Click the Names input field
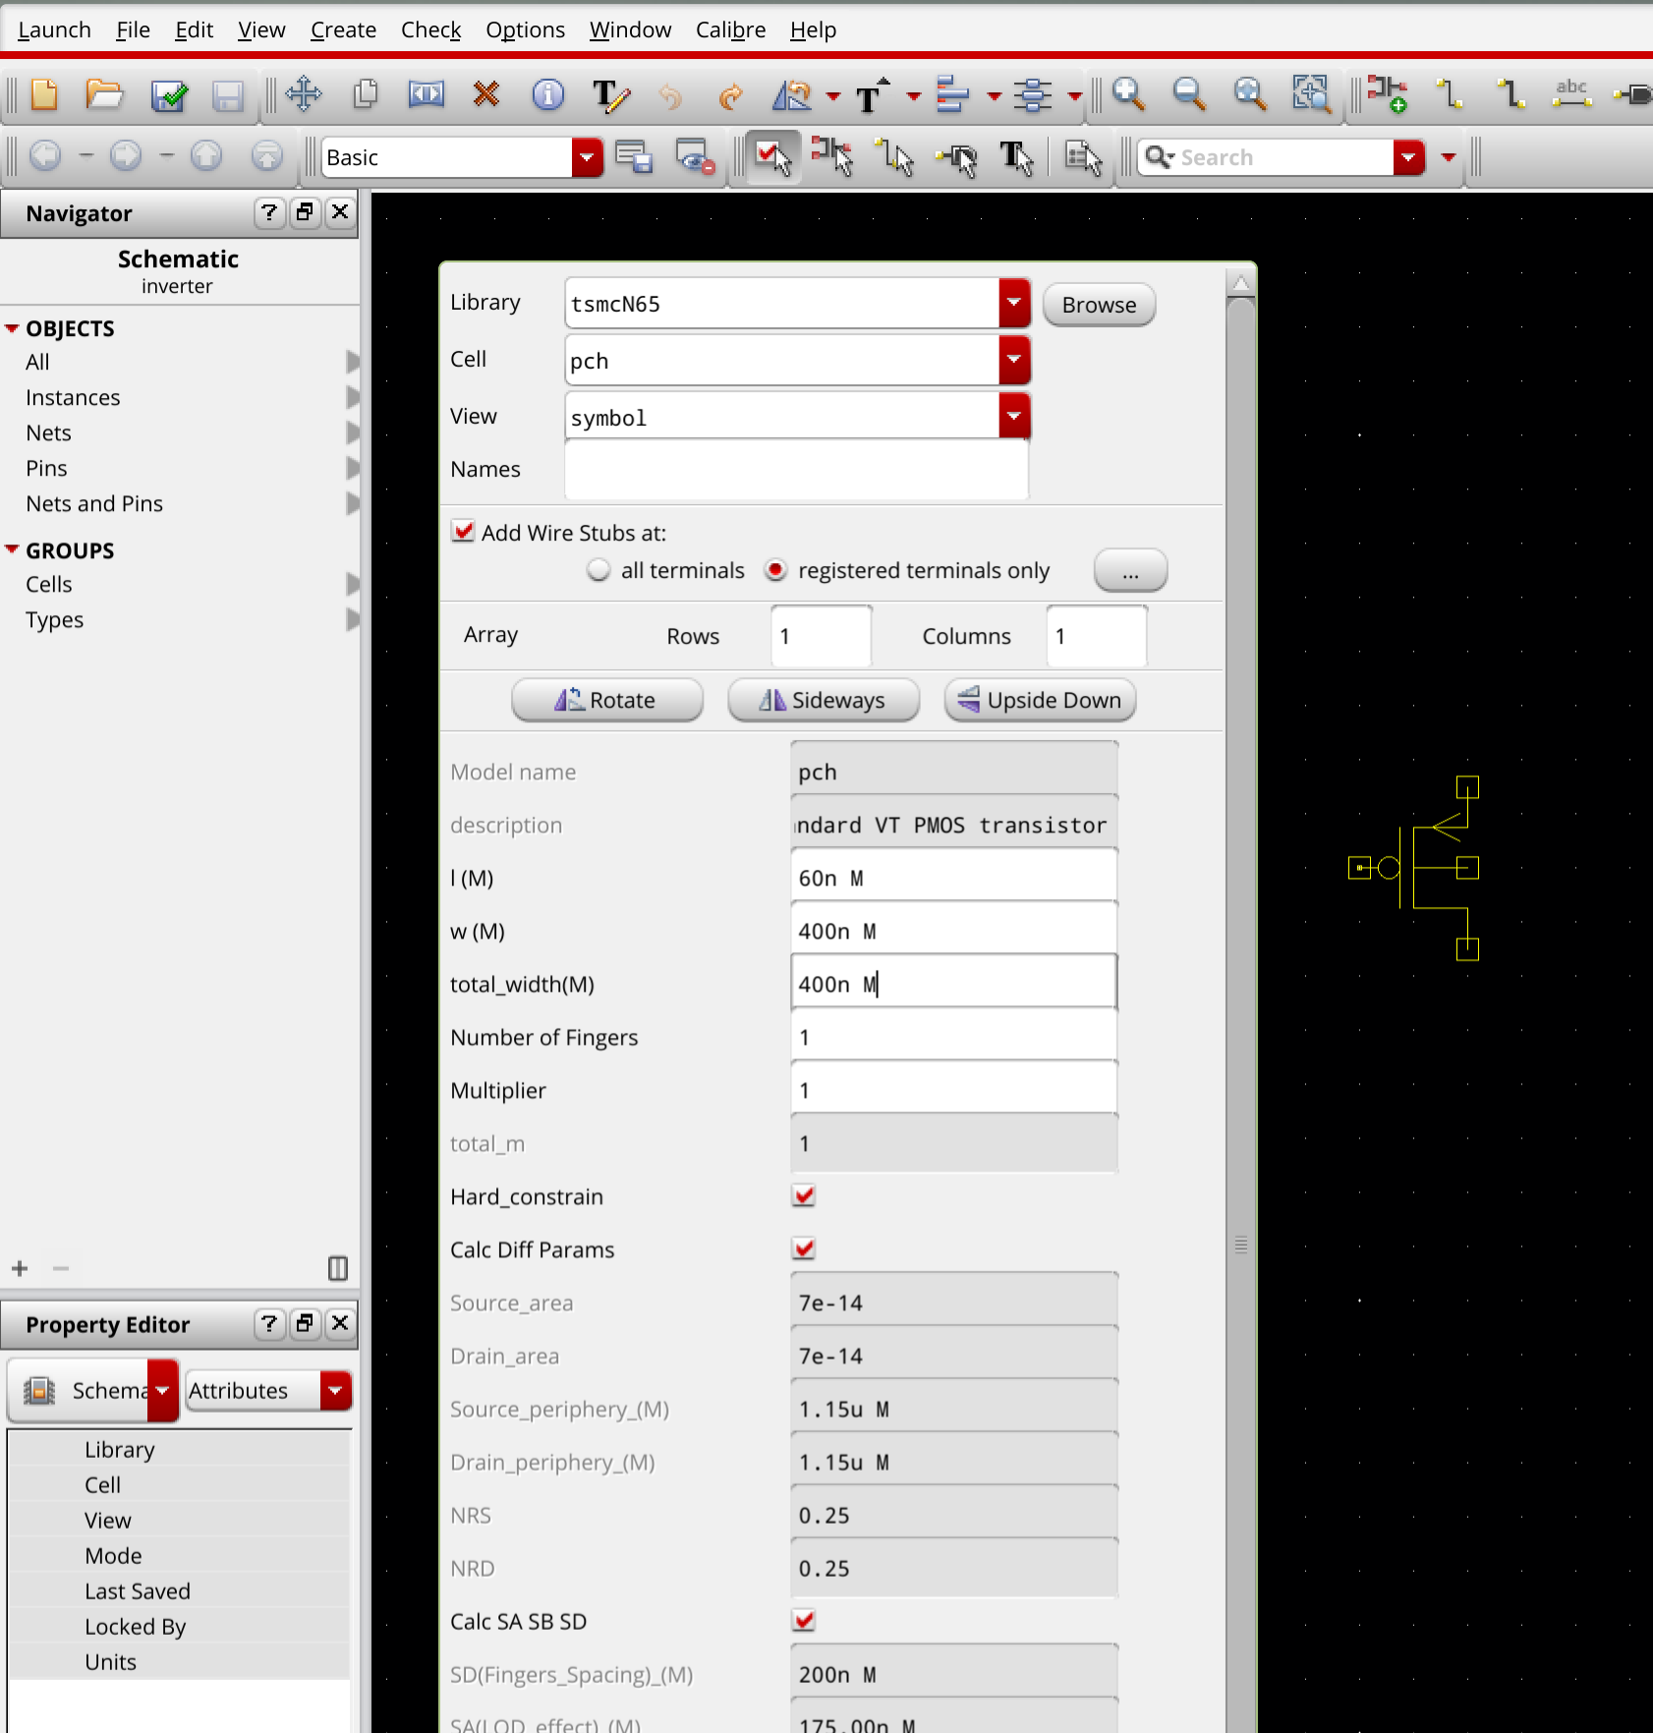 click(796, 469)
